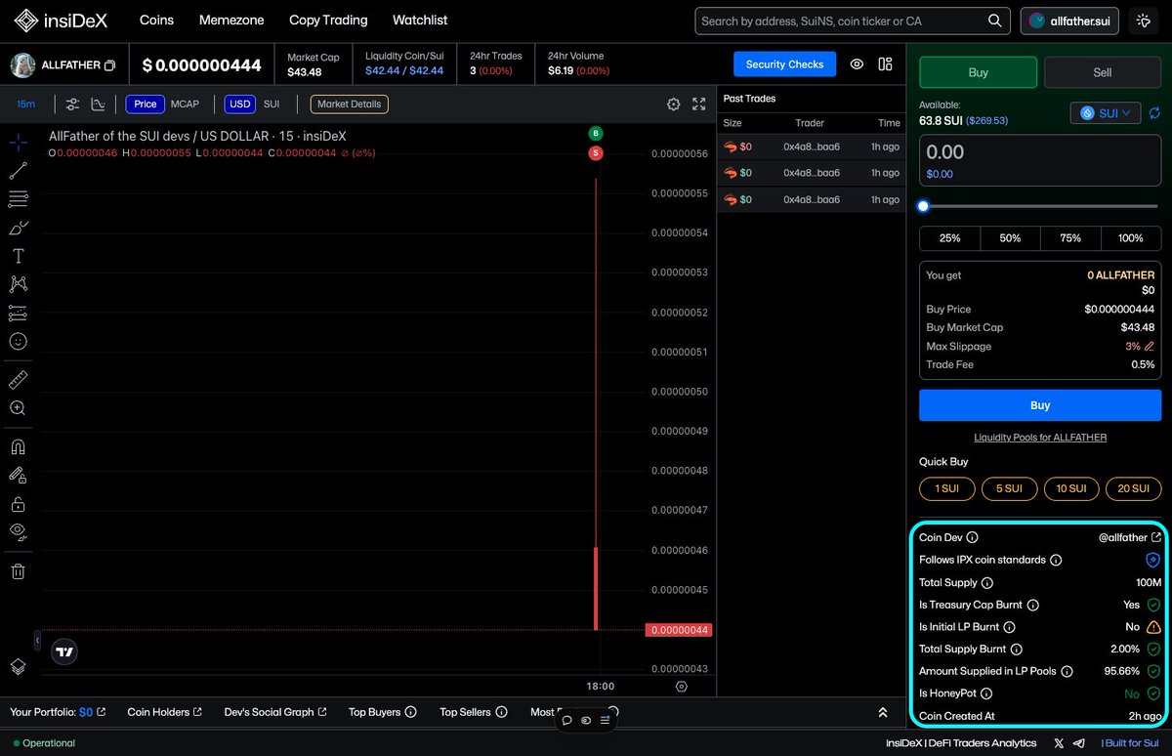Open the X social link in footer
This screenshot has height=756, width=1172.
click(x=1060, y=743)
